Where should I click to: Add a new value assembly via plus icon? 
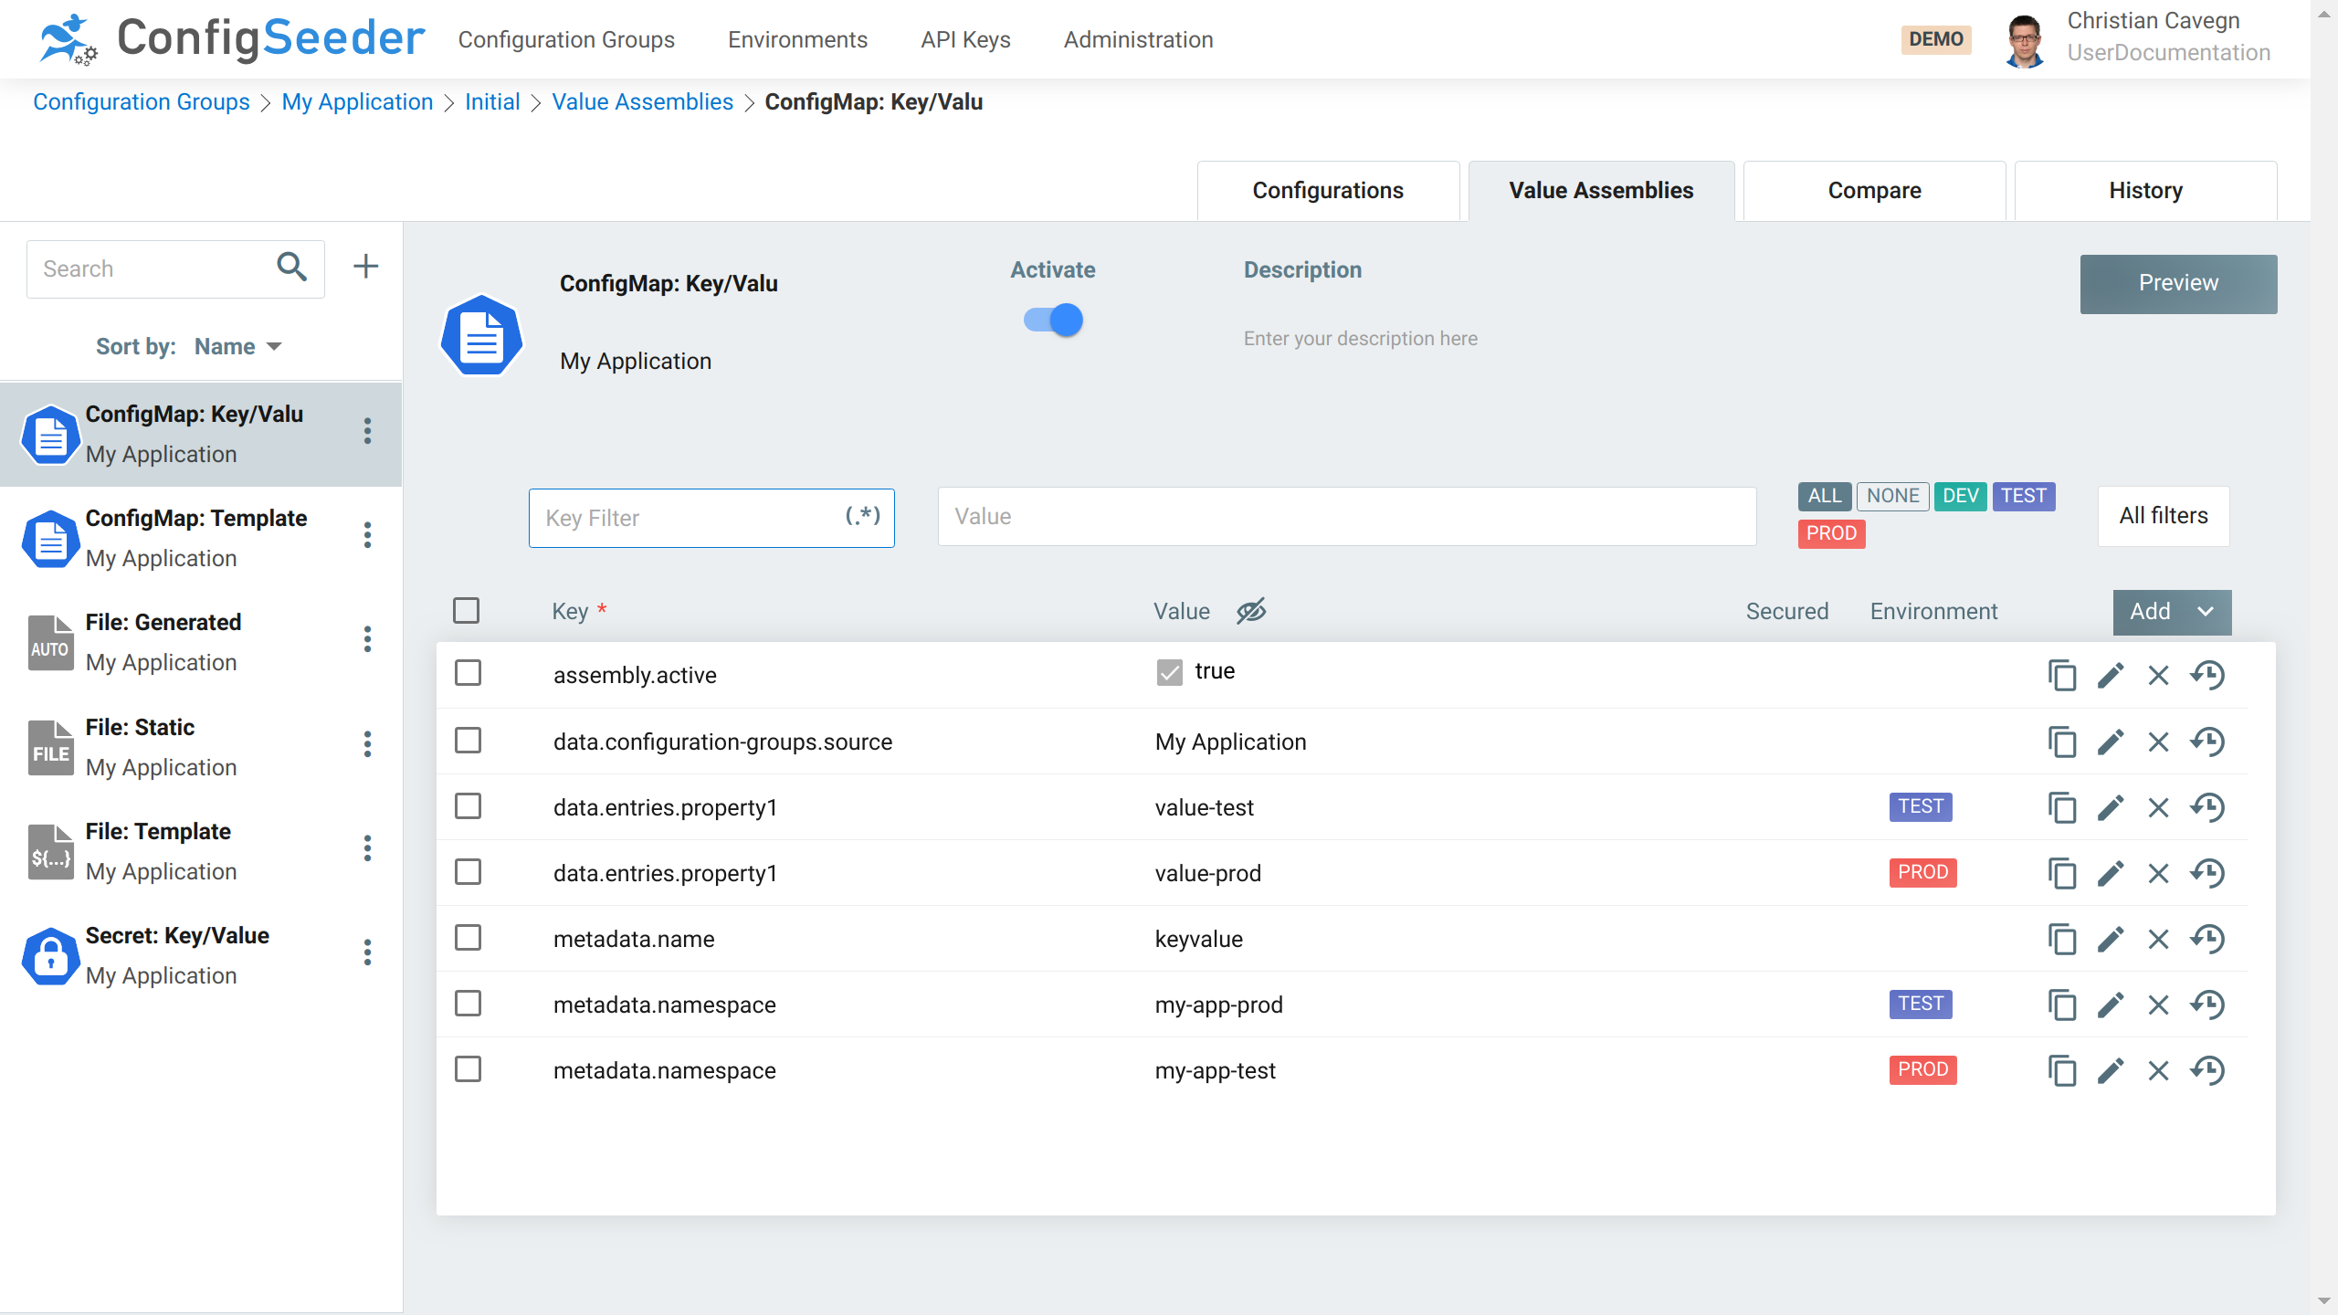click(365, 266)
